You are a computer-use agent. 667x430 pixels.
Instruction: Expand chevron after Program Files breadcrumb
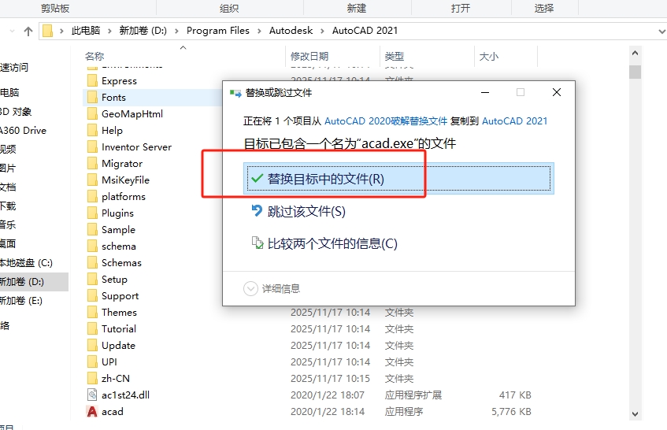(259, 31)
